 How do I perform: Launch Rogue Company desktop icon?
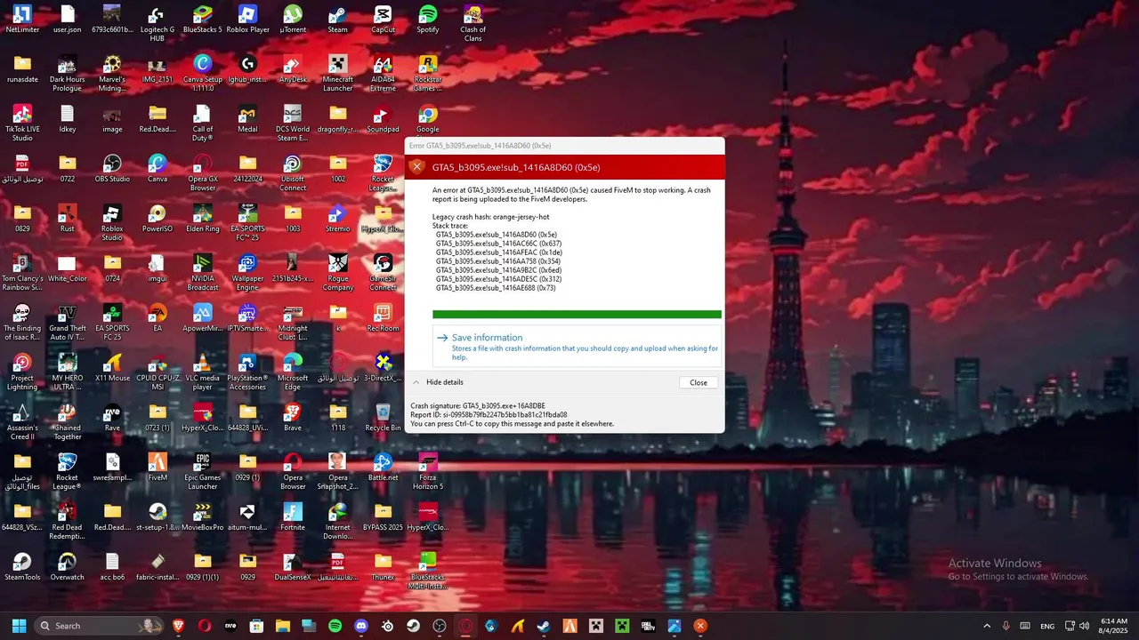click(x=338, y=272)
